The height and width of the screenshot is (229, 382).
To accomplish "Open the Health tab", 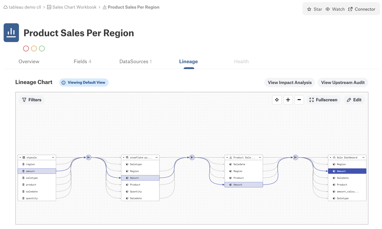I will click(x=242, y=61).
